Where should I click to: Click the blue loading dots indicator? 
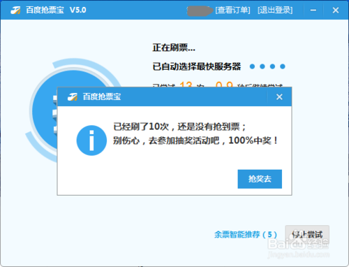pos(267,66)
